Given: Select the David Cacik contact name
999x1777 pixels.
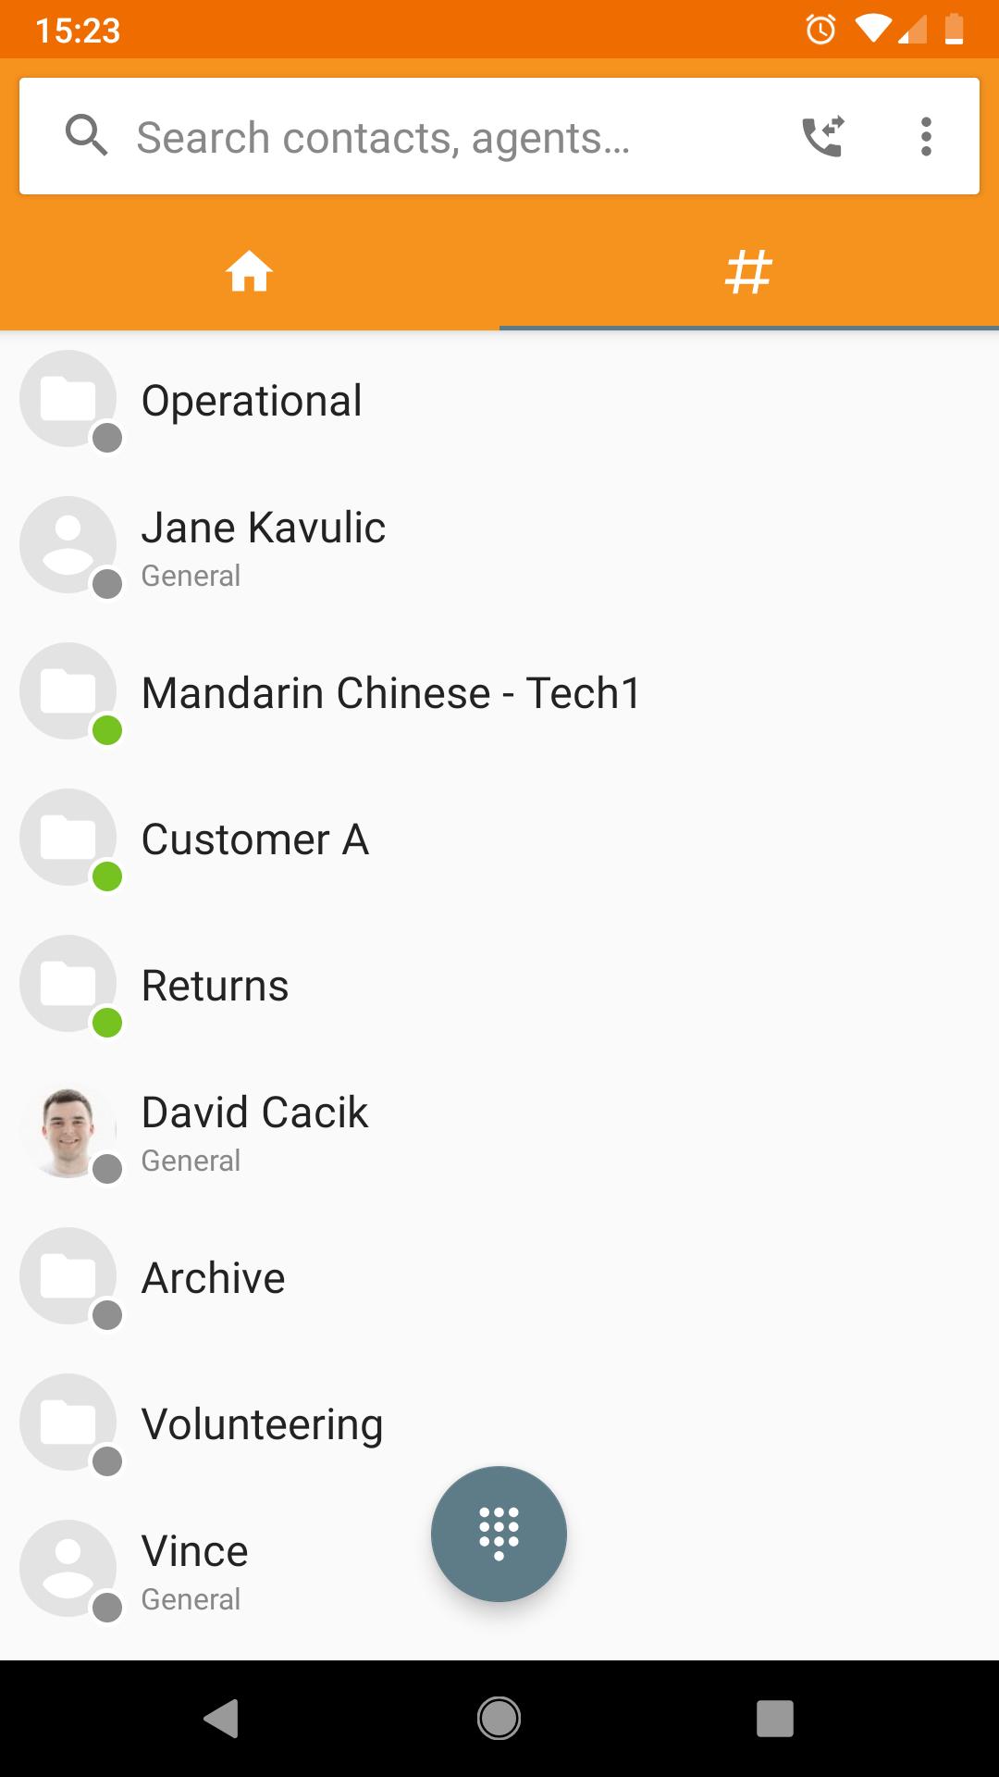Looking at the screenshot, I should [254, 1112].
